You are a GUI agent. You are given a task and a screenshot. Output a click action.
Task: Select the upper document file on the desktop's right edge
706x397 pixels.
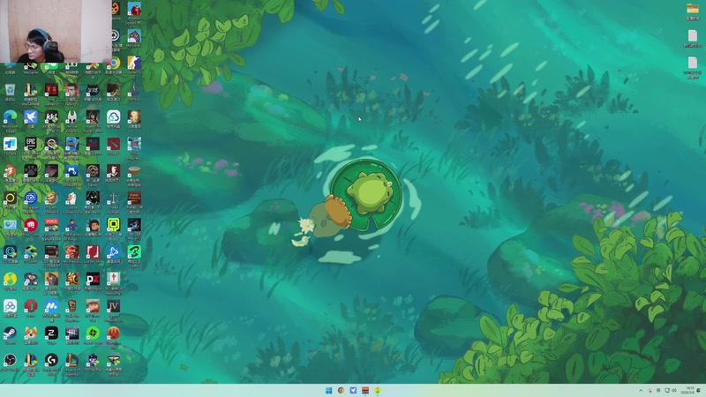tap(693, 36)
